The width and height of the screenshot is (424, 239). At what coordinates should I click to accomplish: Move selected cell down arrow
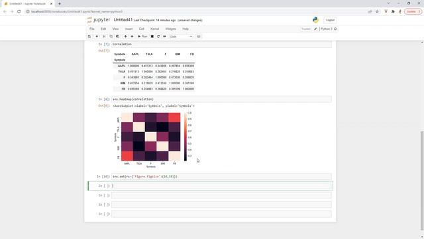[x=132, y=37]
